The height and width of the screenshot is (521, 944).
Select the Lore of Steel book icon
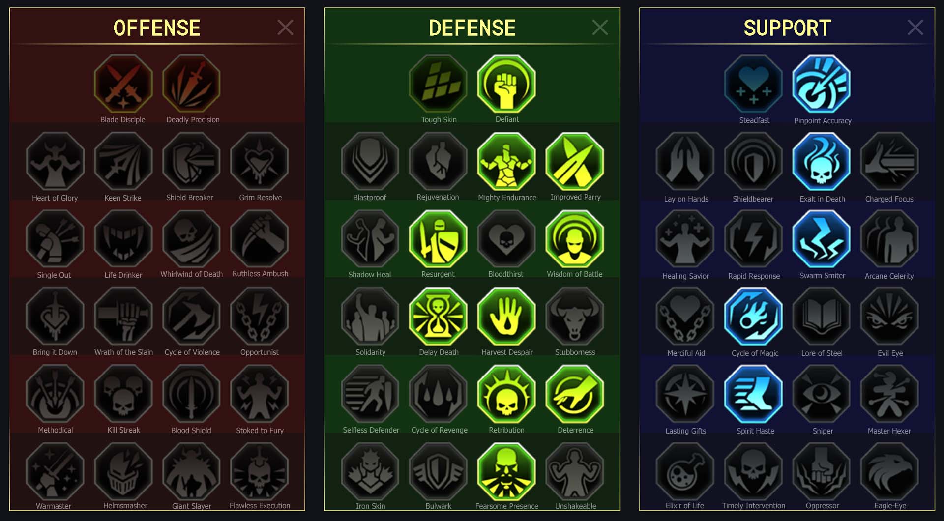(x=822, y=317)
